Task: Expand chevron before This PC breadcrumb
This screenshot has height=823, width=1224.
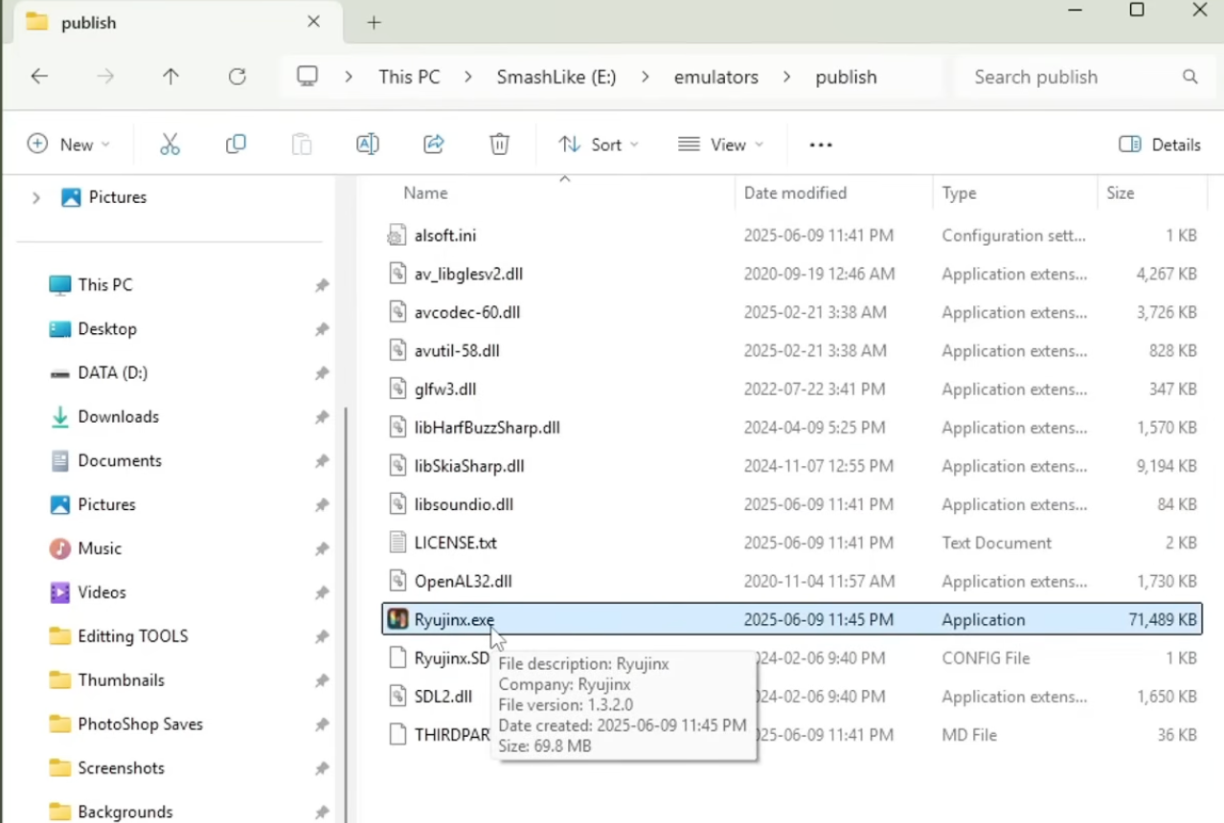Action: [x=348, y=77]
